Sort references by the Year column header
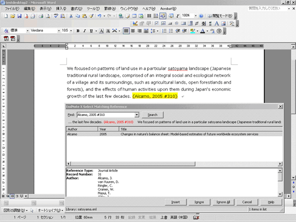The image size is (296, 222). (x=108, y=129)
